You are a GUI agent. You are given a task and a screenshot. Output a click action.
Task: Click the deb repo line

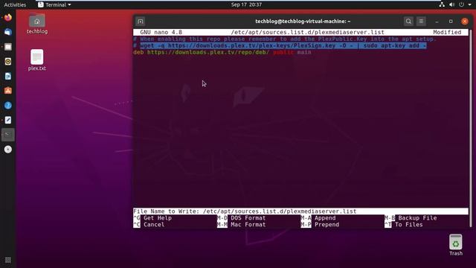pyautogui.click(x=222, y=52)
